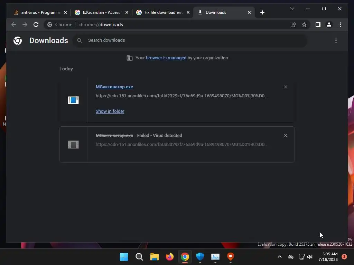The image size is (354, 265).
Task: Open Windows taskbar search
Action: click(x=139, y=257)
